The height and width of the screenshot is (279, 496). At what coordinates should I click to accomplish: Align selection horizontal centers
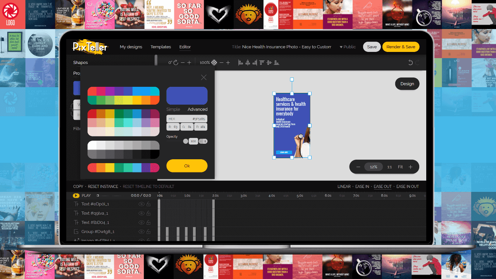(248, 62)
